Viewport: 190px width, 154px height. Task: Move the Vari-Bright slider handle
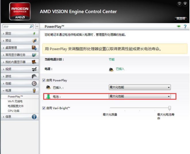click(170, 108)
